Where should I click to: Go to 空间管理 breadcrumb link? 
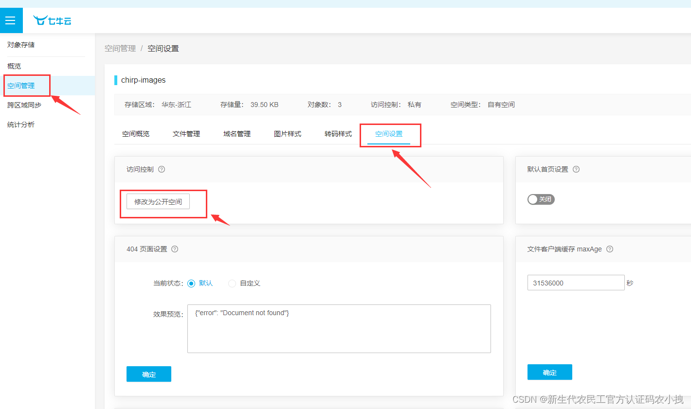(x=120, y=49)
